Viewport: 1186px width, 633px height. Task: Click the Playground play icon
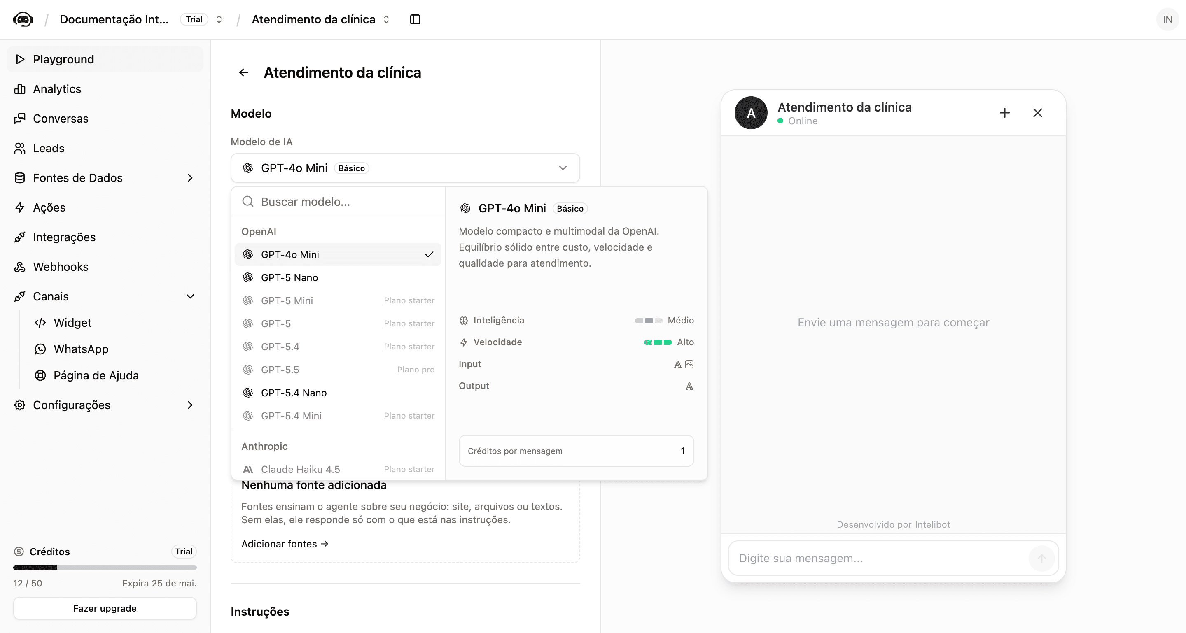(x=20, y=59)
